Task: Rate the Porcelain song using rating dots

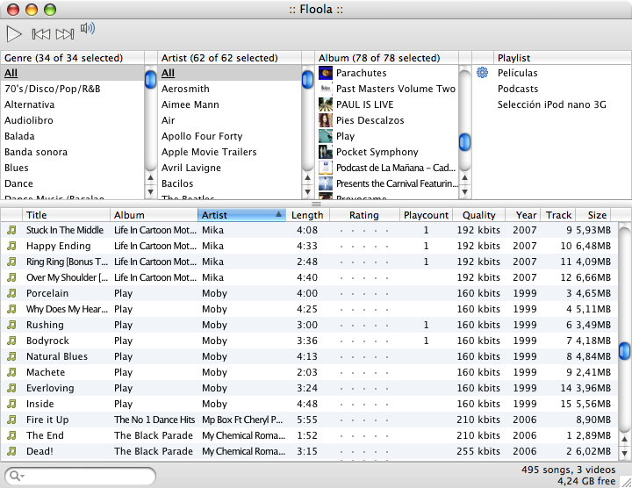Action: [364, 293]
